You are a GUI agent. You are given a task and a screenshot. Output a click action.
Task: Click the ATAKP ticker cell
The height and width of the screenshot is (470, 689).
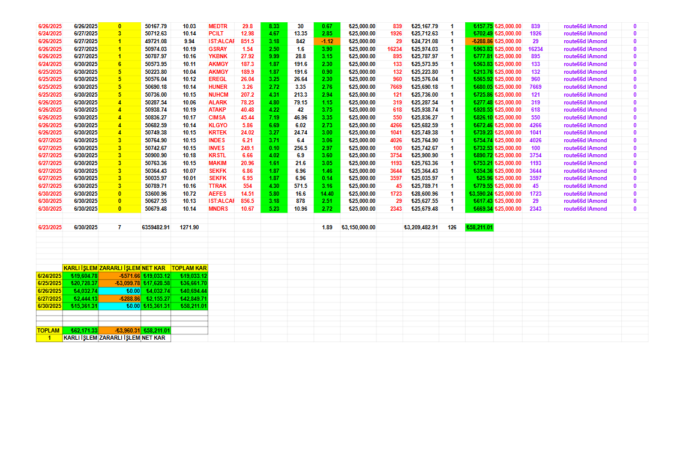pos(221,110)
